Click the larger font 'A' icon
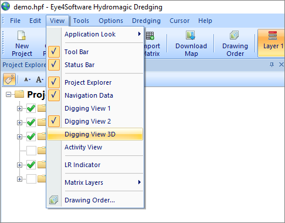The image size is (285, 223). tap(39, 79)
